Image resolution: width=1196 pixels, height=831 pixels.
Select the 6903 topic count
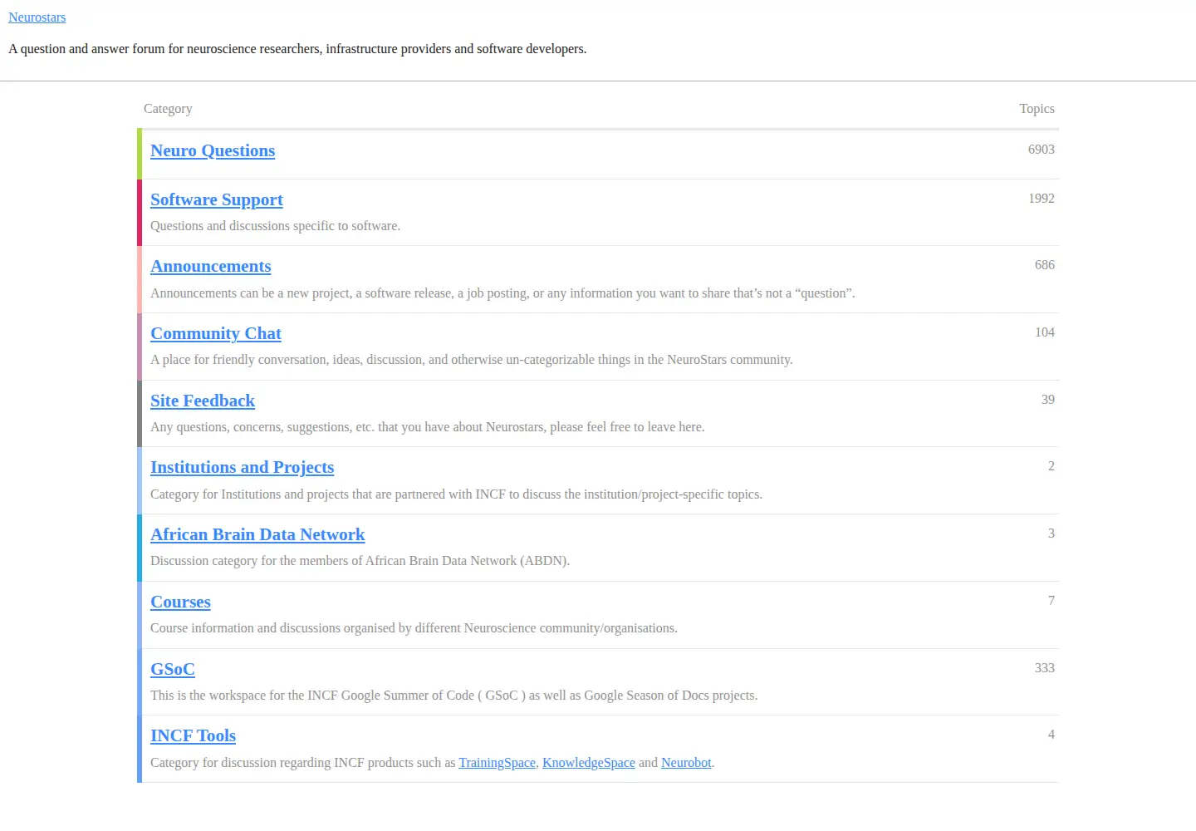[1042, 150]
